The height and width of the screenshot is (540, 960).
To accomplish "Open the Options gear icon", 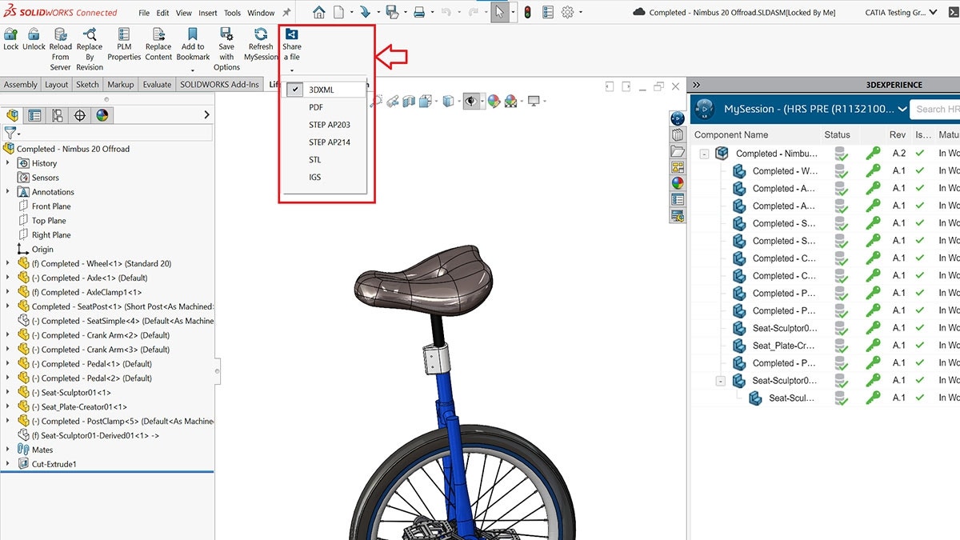I will 568,12.
